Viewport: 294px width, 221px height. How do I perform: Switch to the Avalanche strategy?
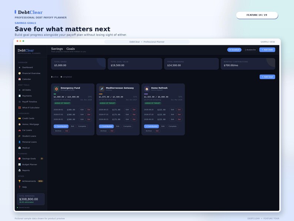(x=250, y=50)
